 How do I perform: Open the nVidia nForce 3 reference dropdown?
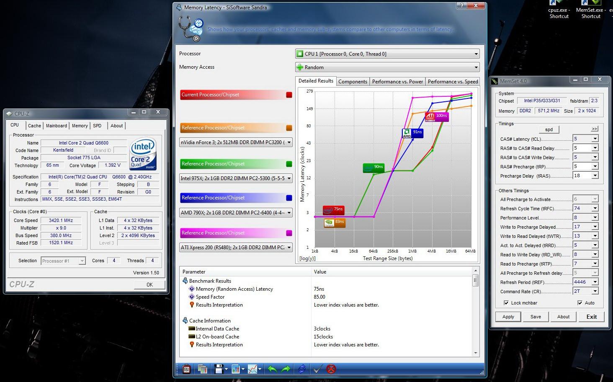[236, 142]
